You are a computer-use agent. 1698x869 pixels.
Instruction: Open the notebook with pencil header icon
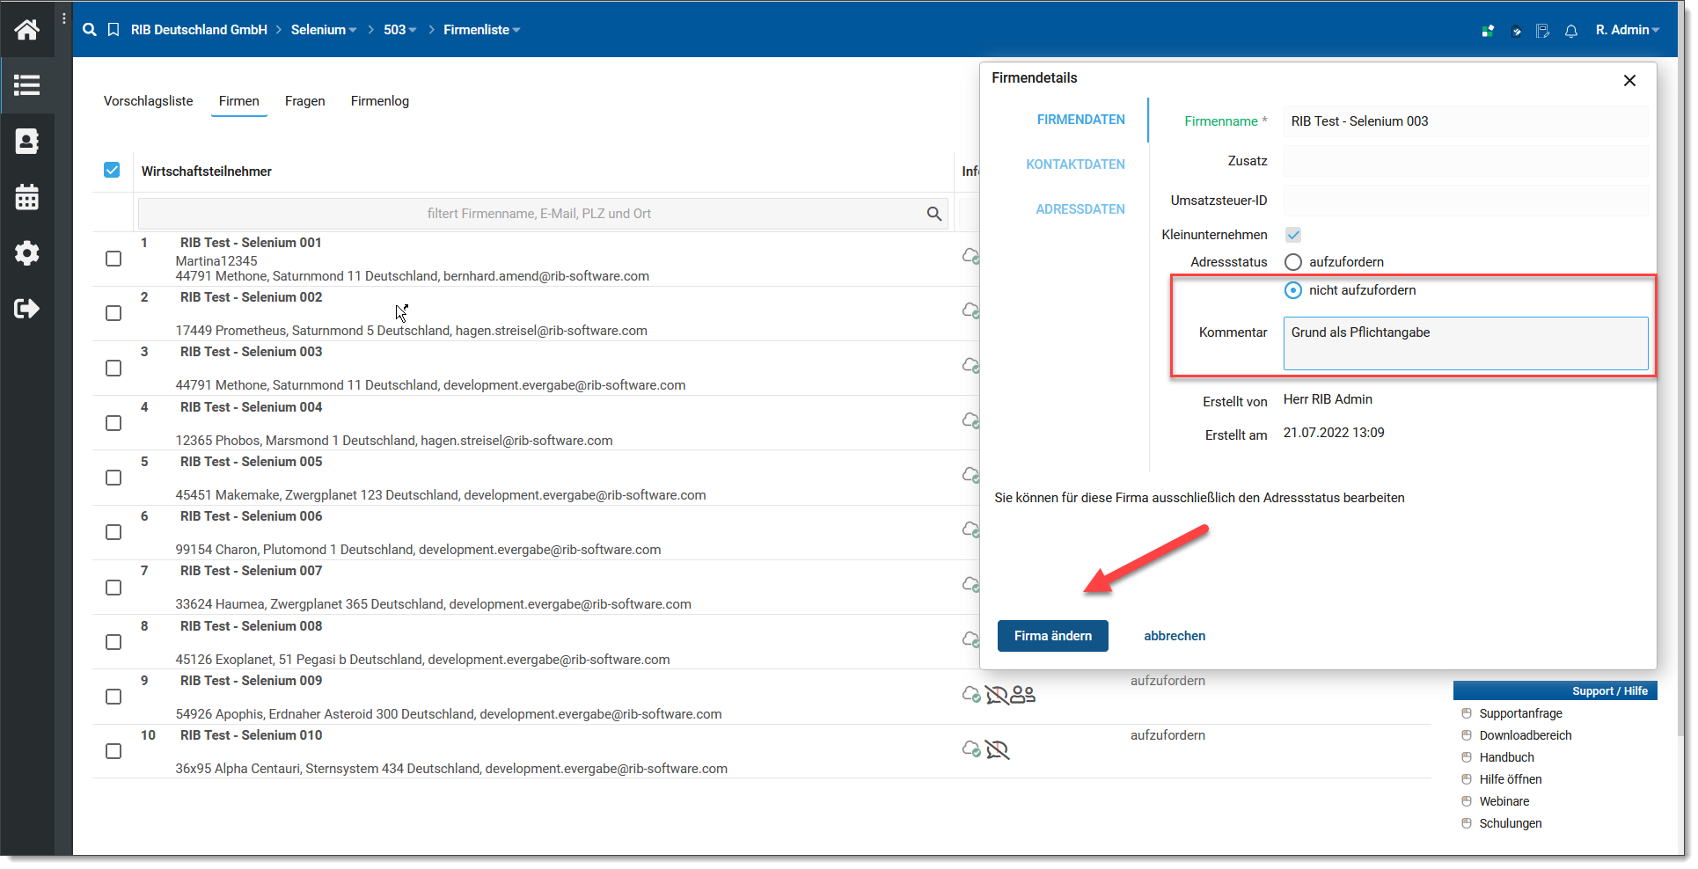(1542, 31)
